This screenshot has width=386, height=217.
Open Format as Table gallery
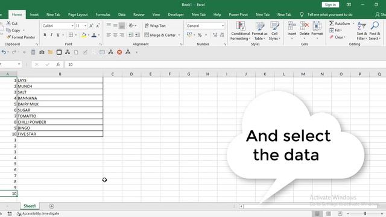click(259, 31)
